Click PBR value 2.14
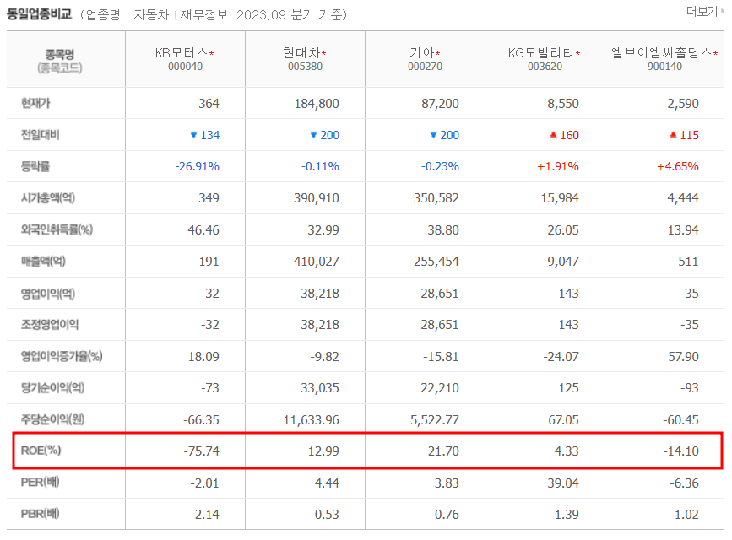732x540 pixels. tap(208, 515)
